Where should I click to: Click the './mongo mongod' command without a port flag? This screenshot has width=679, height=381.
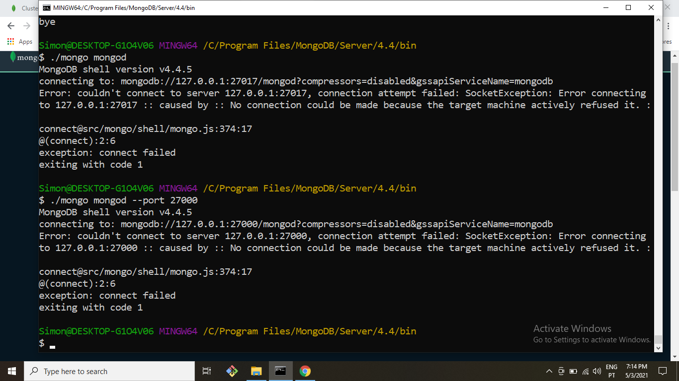(83, 58)
